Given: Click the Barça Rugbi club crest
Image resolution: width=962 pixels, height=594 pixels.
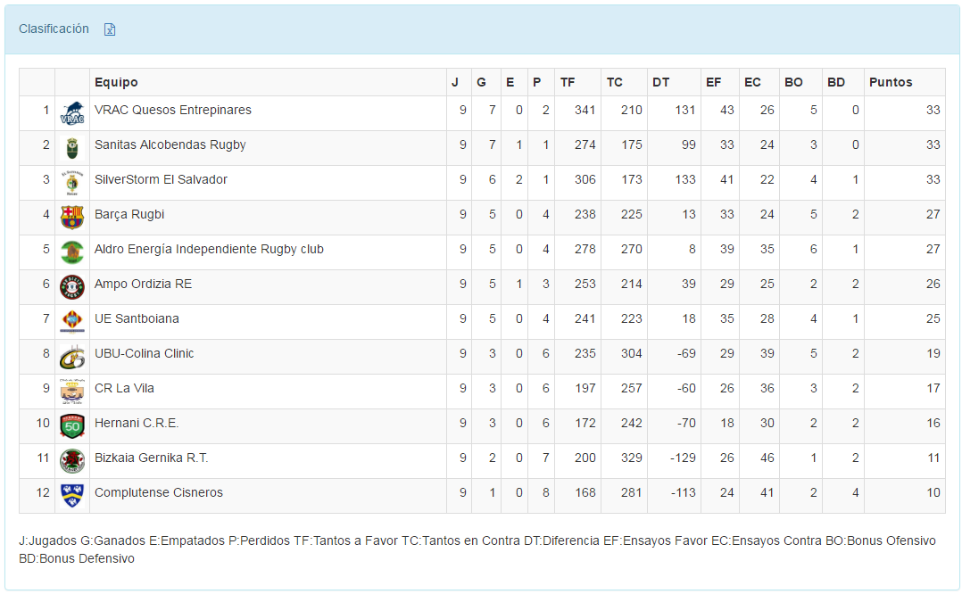Looking at the screenshot, I should [72, 218].
